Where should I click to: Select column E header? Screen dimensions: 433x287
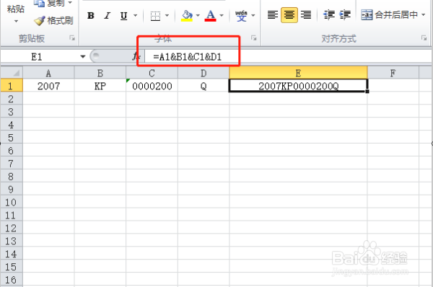[298, 73]
